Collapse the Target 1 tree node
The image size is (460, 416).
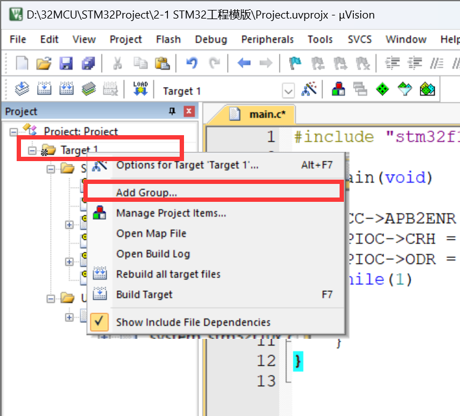click(x=32, y=151)
